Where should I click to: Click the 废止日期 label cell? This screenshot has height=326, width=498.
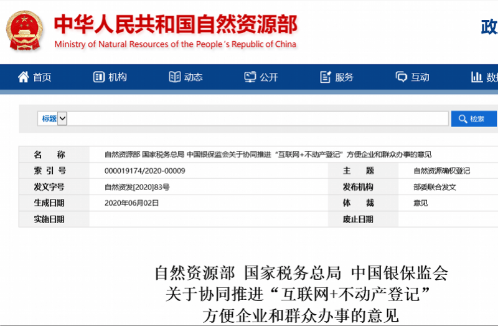click(363, 219)
